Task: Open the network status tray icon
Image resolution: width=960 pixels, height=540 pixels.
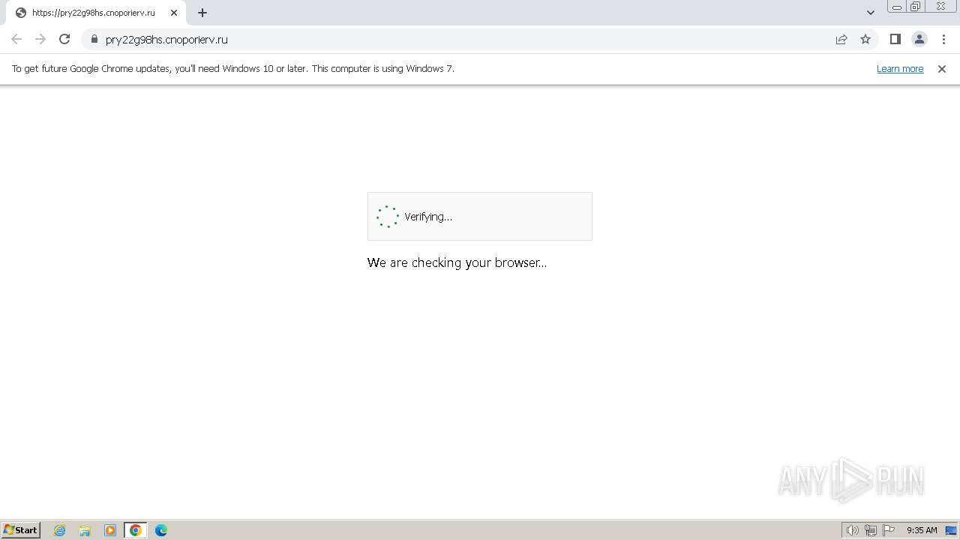Action: tap(871, 530)
